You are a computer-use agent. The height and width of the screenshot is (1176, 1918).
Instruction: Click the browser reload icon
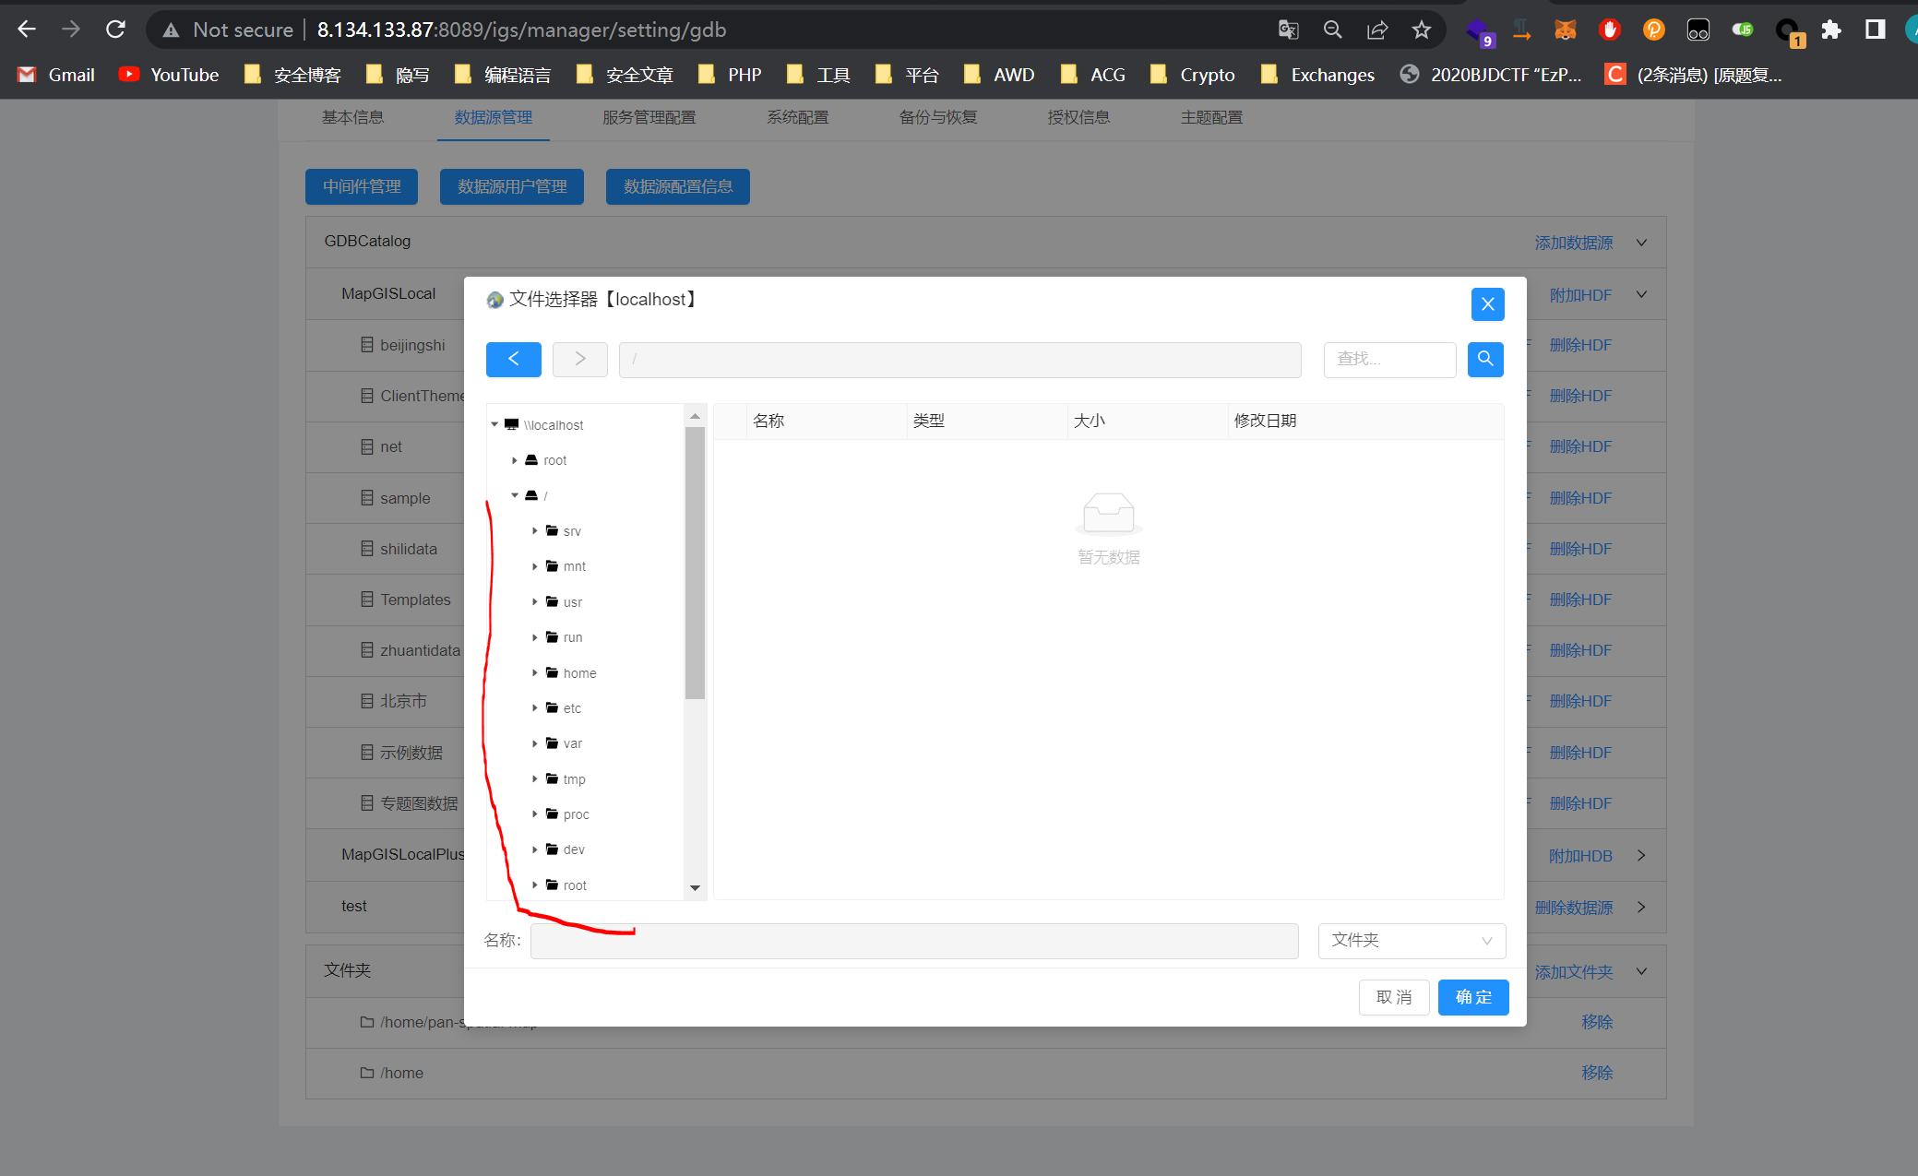click(115, 30)
